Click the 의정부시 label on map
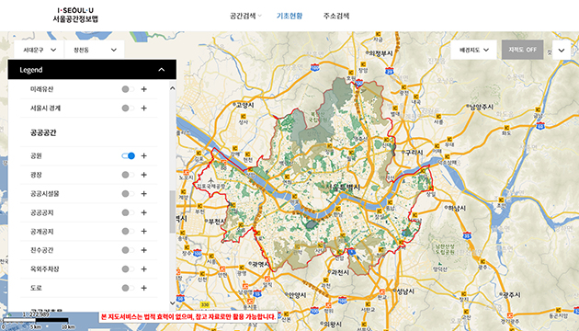Viewport: 579px width, 331px height. [x=380, y=53]
